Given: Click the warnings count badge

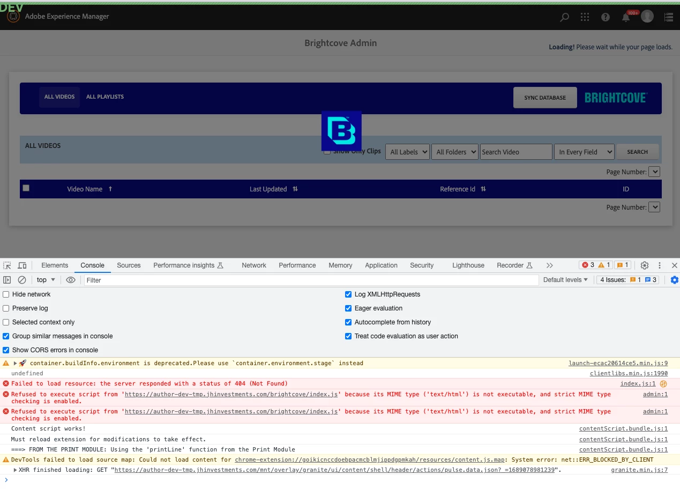Looking at the screenshot, I should [x=604, y=265].
